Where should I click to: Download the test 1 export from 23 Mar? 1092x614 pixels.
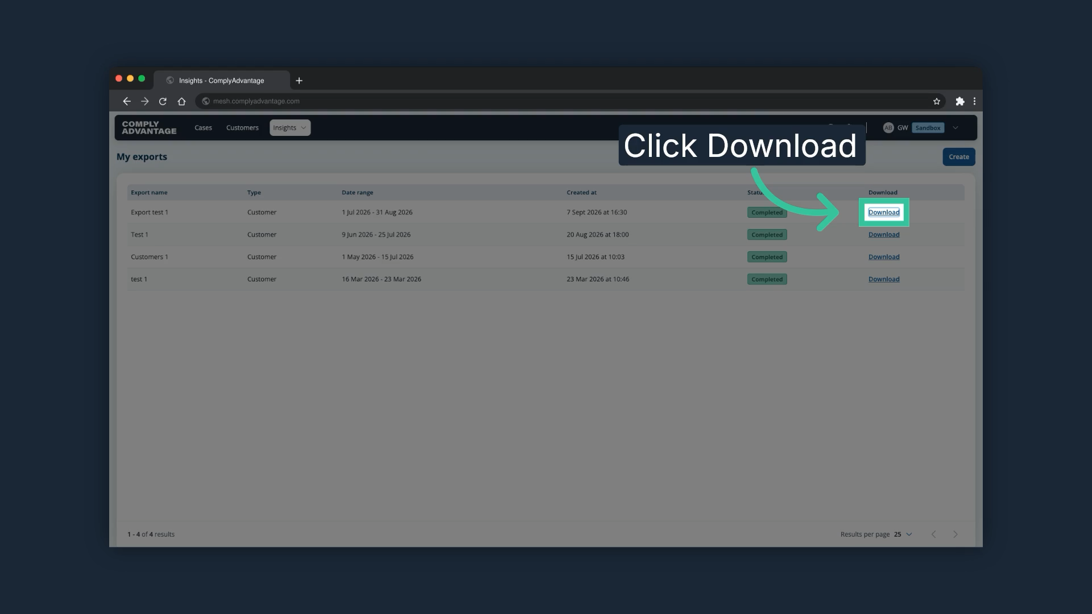pos(884,279)
